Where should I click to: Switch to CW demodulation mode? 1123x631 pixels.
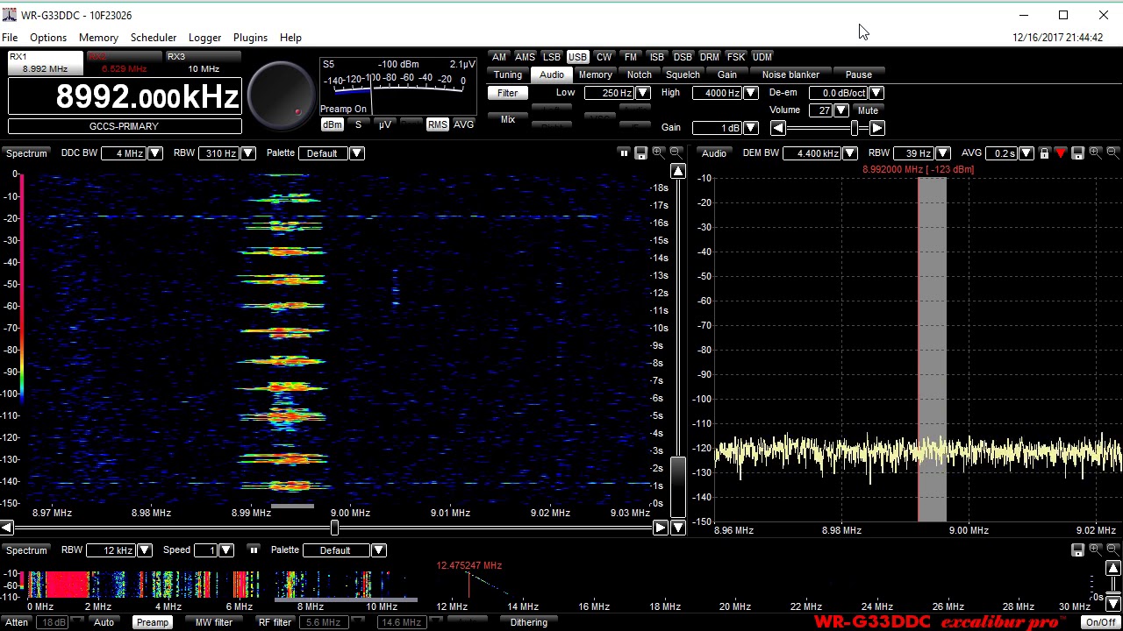[604, 57]
